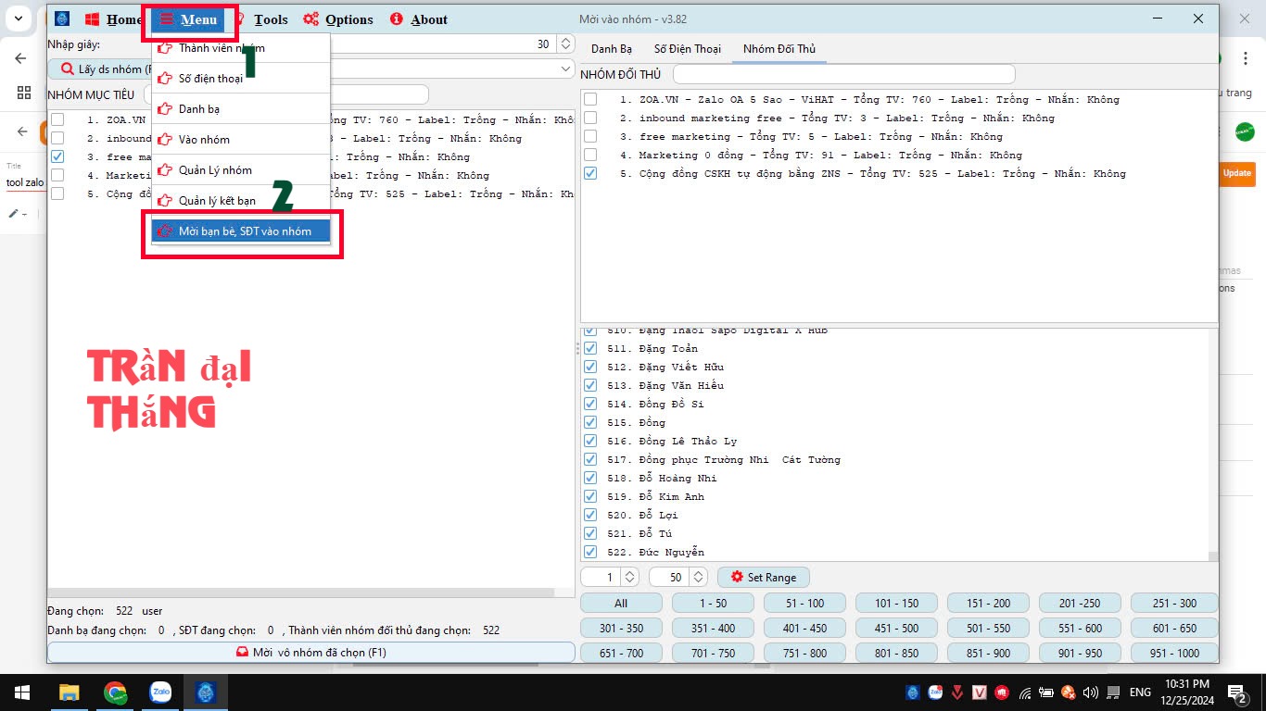Switch to the Số Điện Thoại tab
Screen dimensions: 1266x711
[687, 49]
